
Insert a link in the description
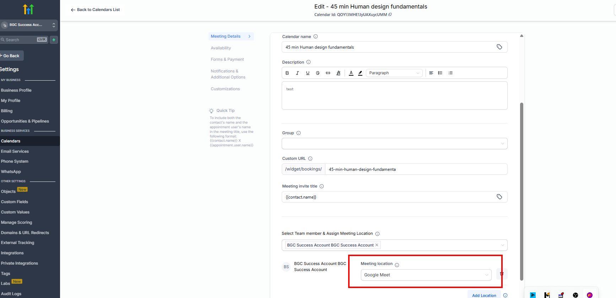[328, 73]
